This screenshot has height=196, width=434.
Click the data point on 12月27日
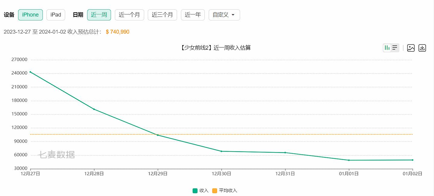(30, 72)
